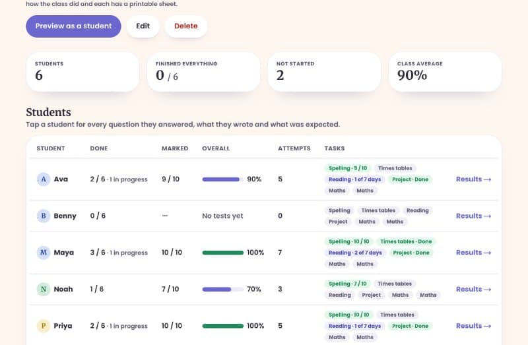
Task: Open Noah's Results link
Action: 473,289
